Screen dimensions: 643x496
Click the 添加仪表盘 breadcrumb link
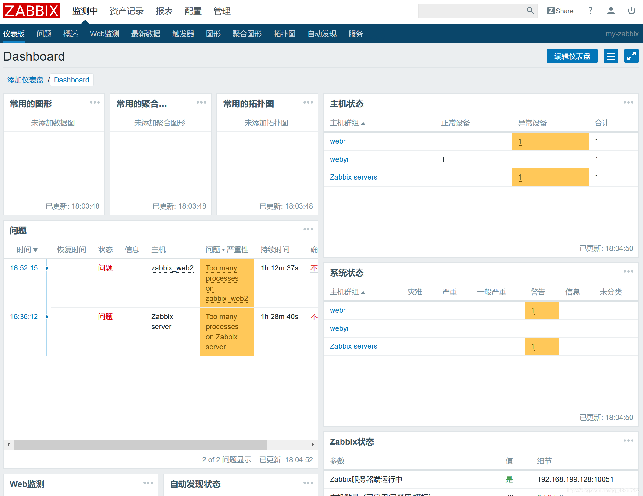pos(25,80)
